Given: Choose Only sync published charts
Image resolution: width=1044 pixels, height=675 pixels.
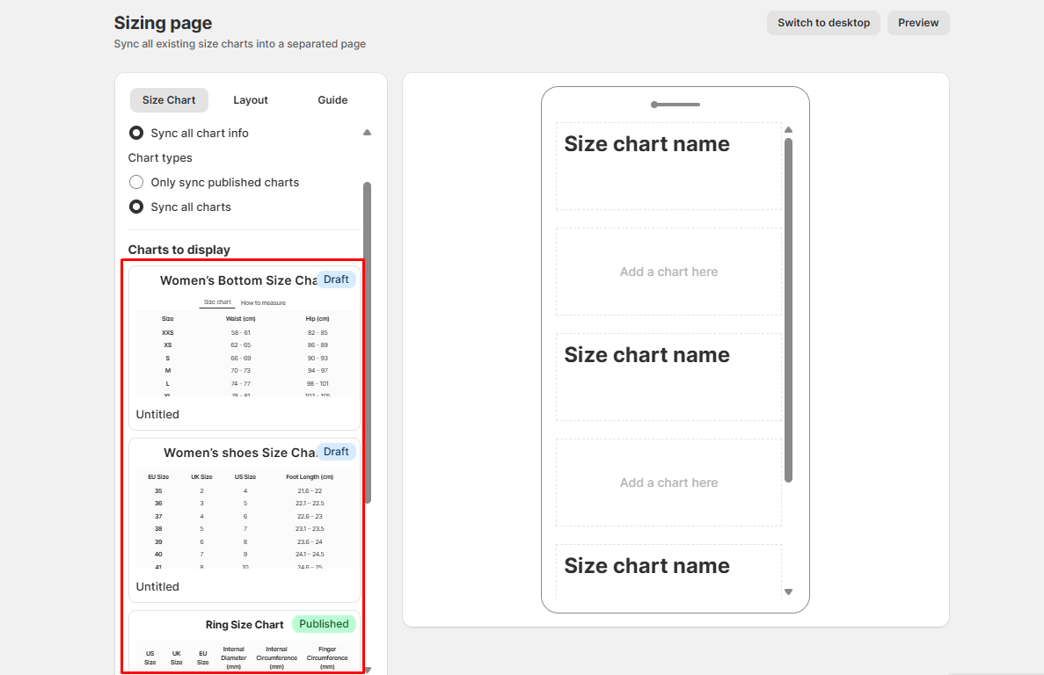Looking at the screenshot, I should pyautogui.click(x=136, y=183).
